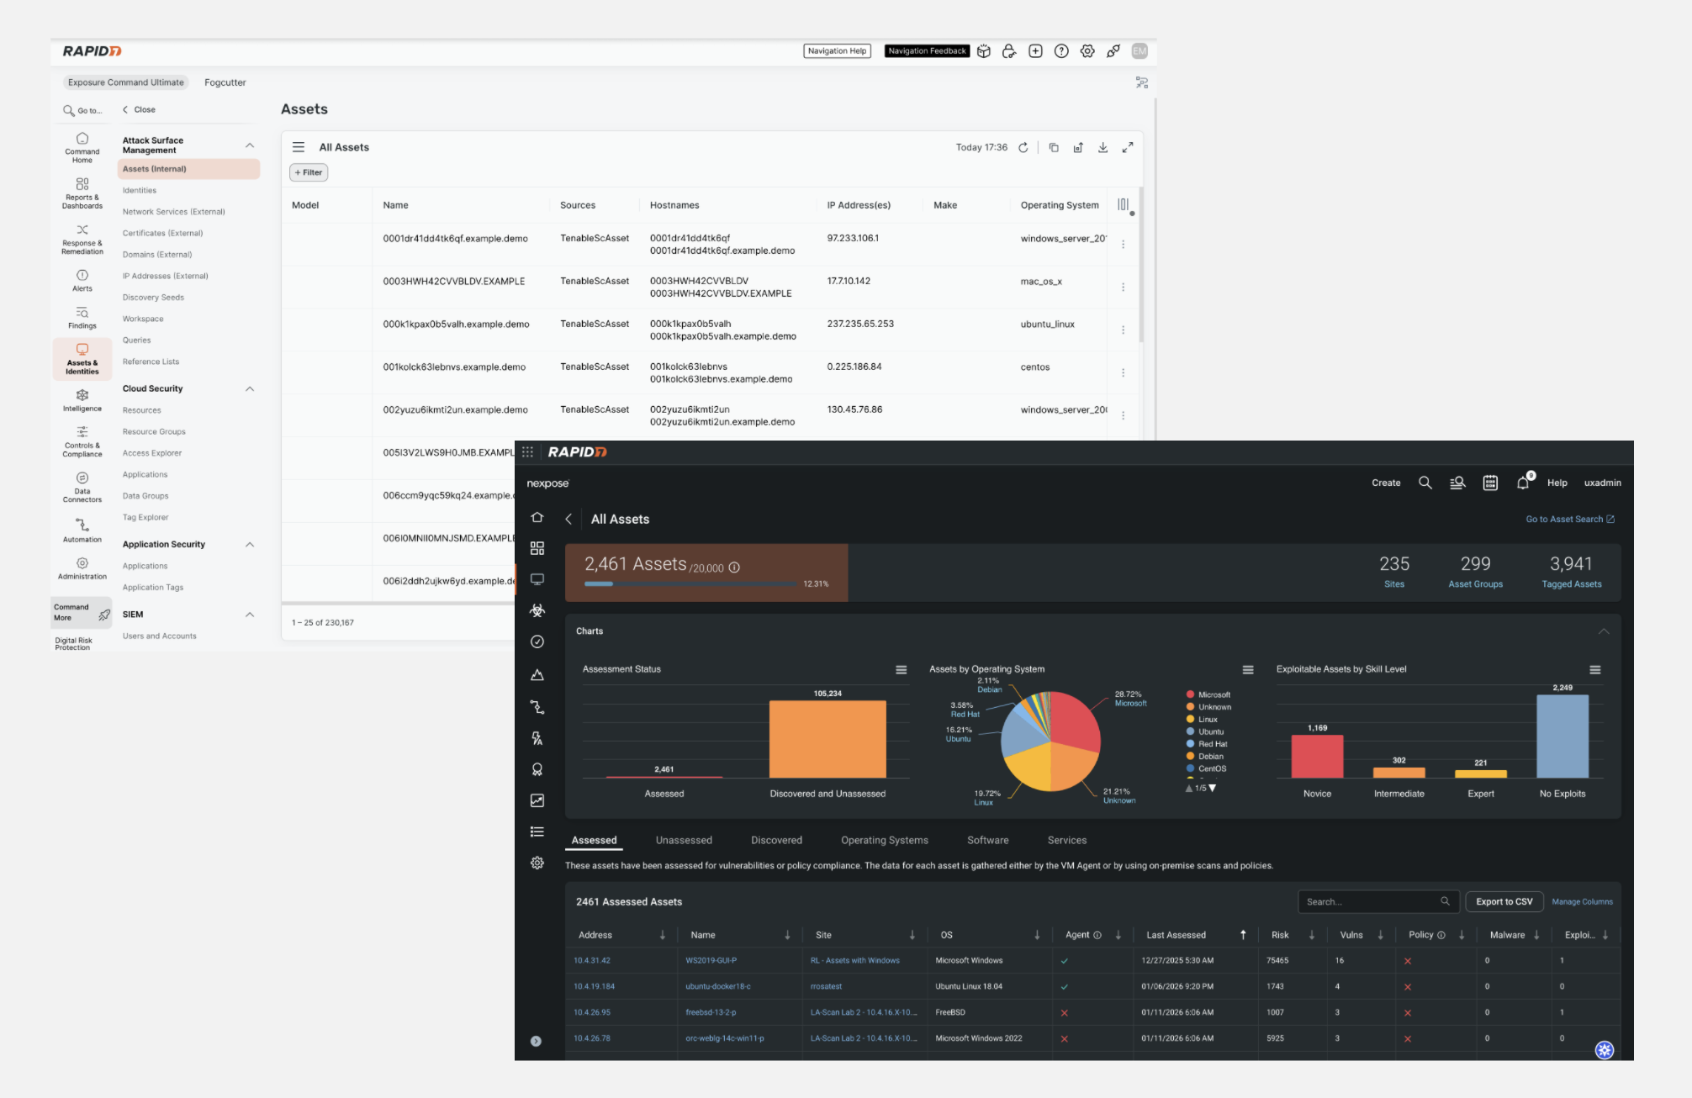The width and height of the screenshot is (1692, 1098).
Task: Click the home icon in nexpose sidebar
Action: [x=537, y=517]
